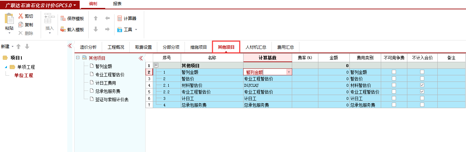Click the toolbar right arrow (demote)
The image size is (466, 152).
[x=107, y=29]
